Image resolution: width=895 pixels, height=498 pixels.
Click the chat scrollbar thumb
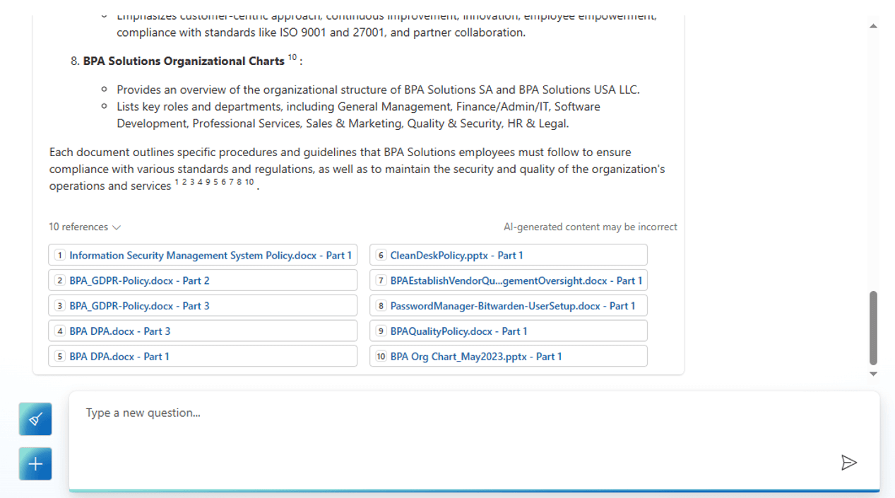(873, 328)
